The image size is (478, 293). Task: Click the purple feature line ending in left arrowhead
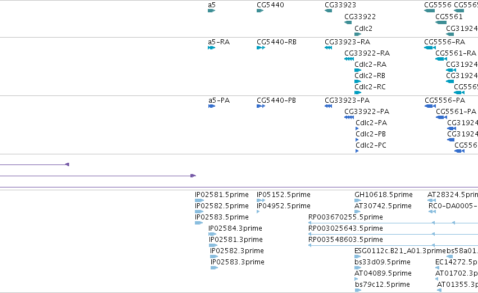click(34, 165)
